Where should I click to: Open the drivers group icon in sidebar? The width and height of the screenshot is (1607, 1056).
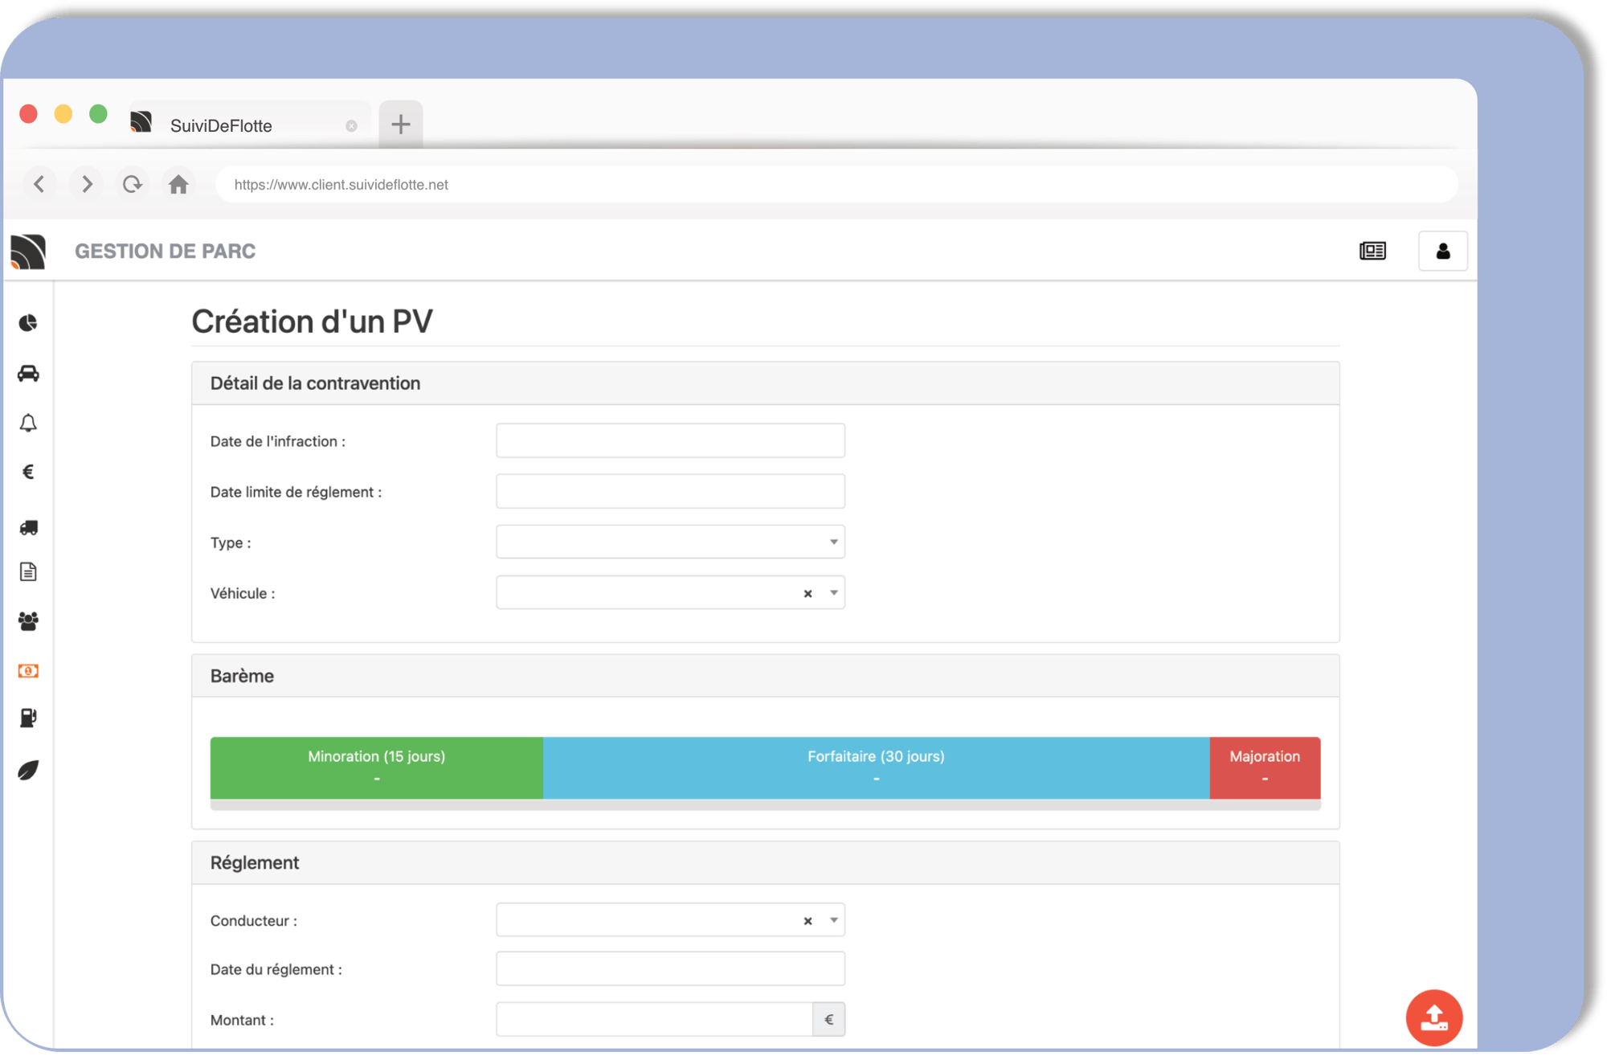click(x=28, y=620)
